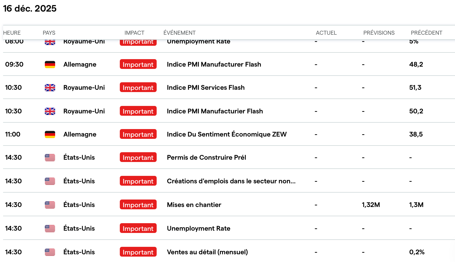Click the US flag beside Permis de Construire Prél
The width and height of the screenshot is (455, 262).
click(x=50, y=158)
